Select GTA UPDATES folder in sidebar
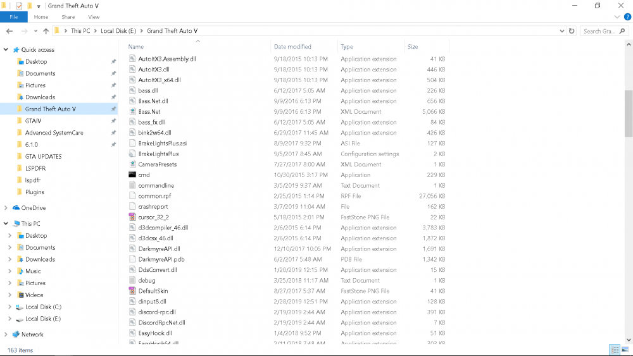The width and height of the screenshot is (633, 356). (x=43, y=156)
